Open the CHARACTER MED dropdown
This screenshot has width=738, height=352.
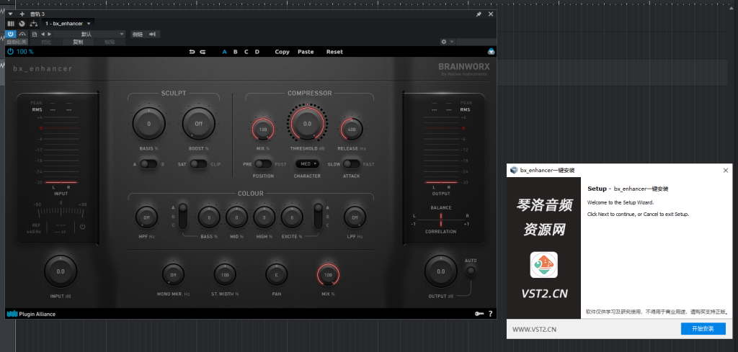click(307, 164)
